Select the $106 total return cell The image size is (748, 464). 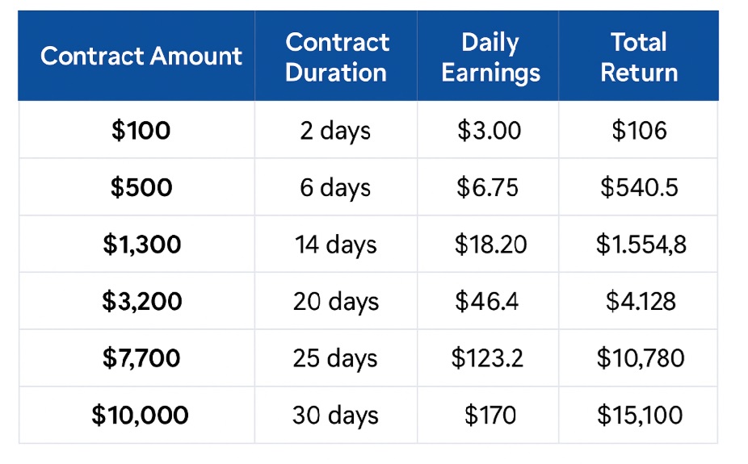tap(639, 130)
